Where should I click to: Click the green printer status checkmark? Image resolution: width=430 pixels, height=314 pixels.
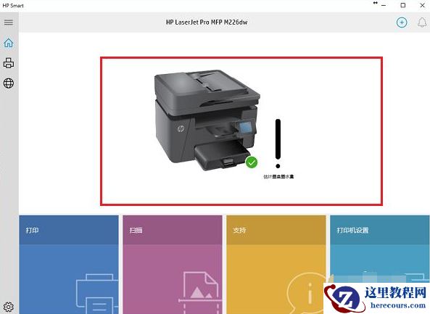tap(252, 162)
